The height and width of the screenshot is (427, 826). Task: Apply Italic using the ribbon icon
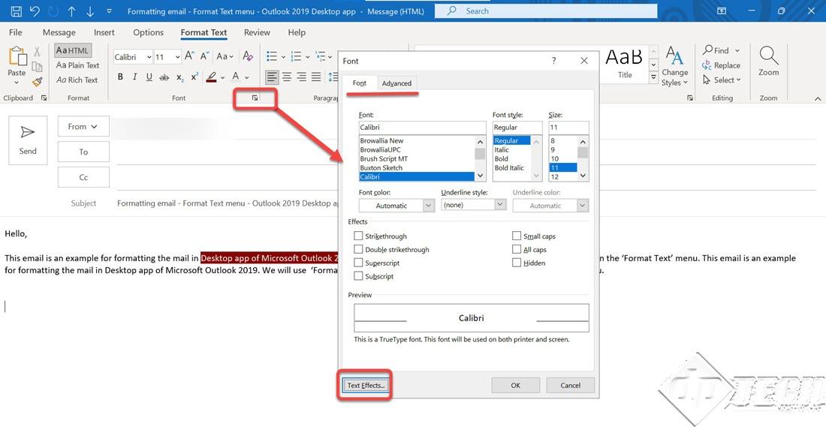coord(134,77)
